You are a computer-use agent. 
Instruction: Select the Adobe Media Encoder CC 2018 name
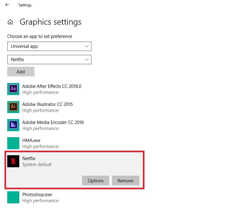tap(53, 122)
